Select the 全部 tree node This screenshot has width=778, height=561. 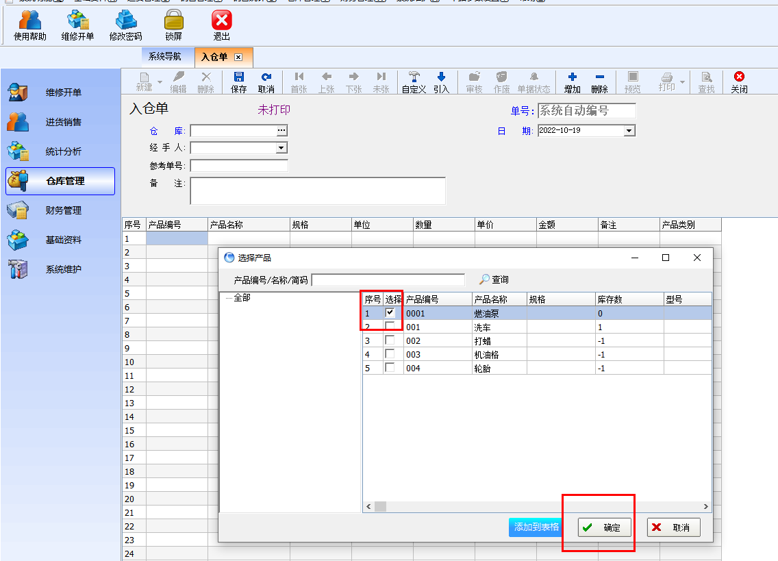tap(242, 297)
